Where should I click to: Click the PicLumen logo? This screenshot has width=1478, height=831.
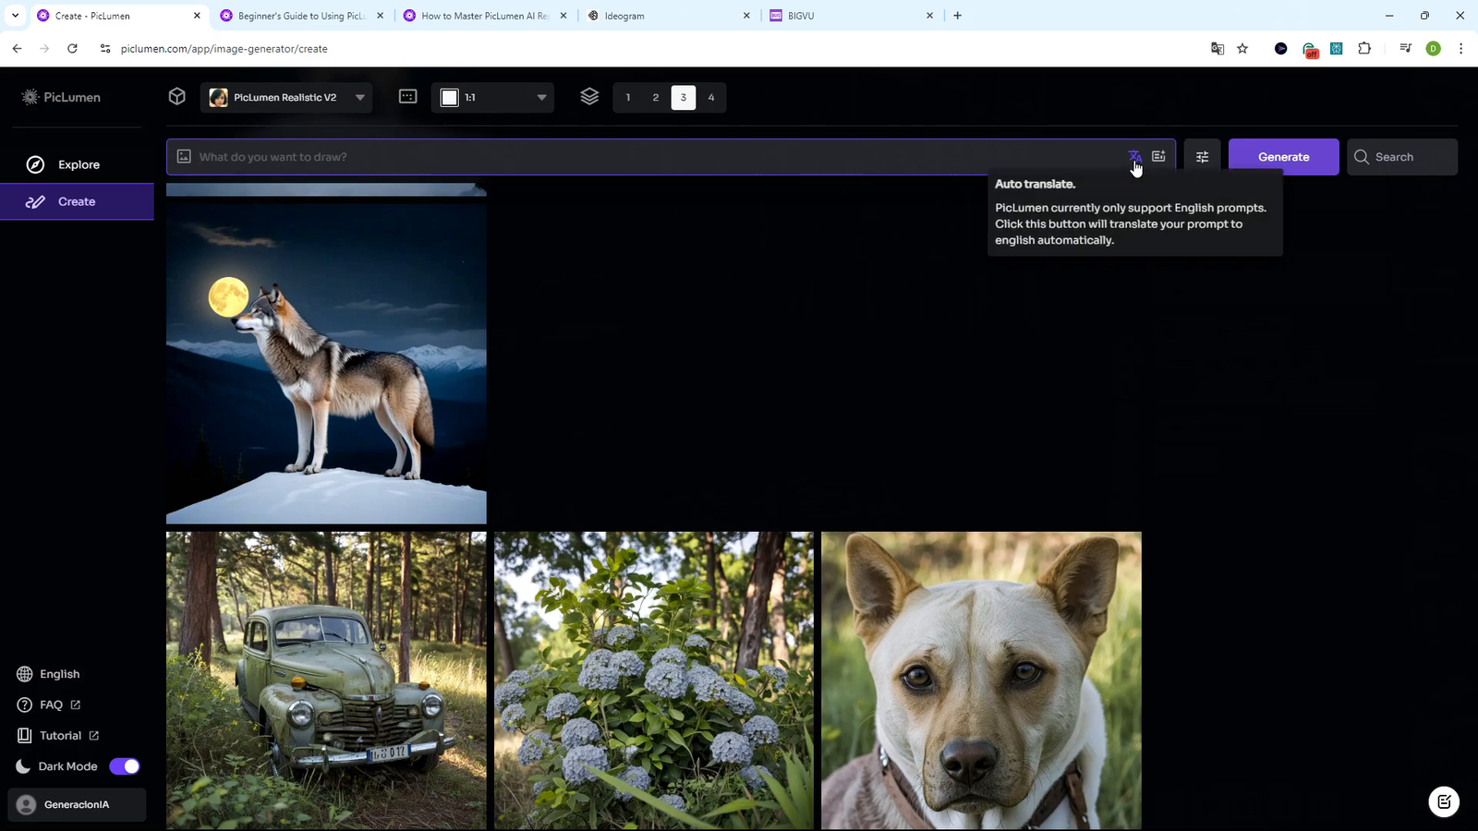[62, 97]
